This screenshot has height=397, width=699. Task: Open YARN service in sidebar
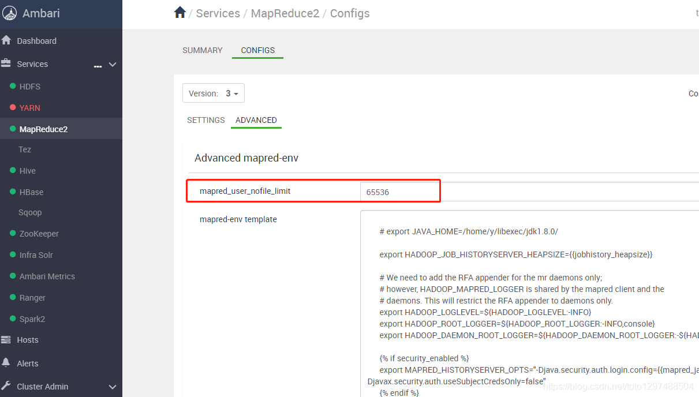coord(30,108)
